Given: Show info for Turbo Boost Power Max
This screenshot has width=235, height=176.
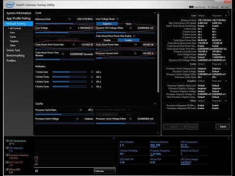Looking at the screenshot, I should pyautogui.click(x=136, y=44).
